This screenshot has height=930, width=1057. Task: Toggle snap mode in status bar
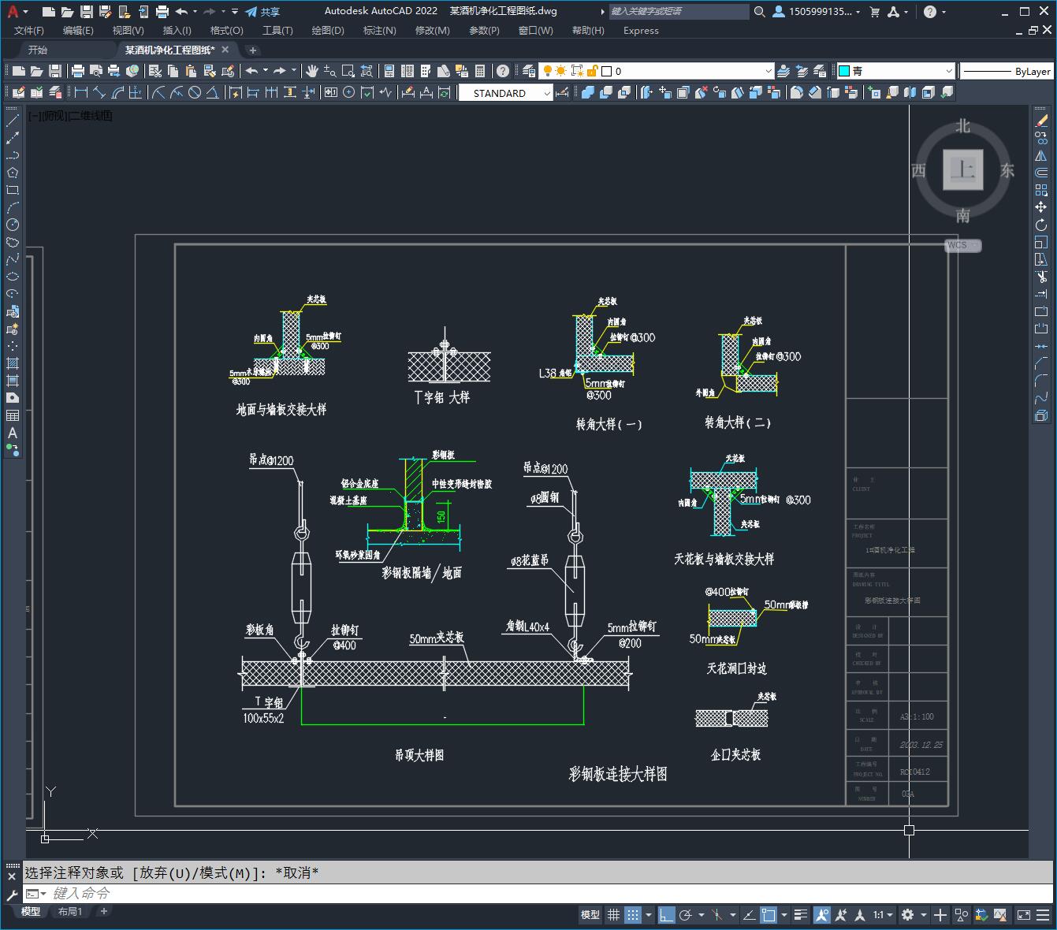[x=633, y=915]
